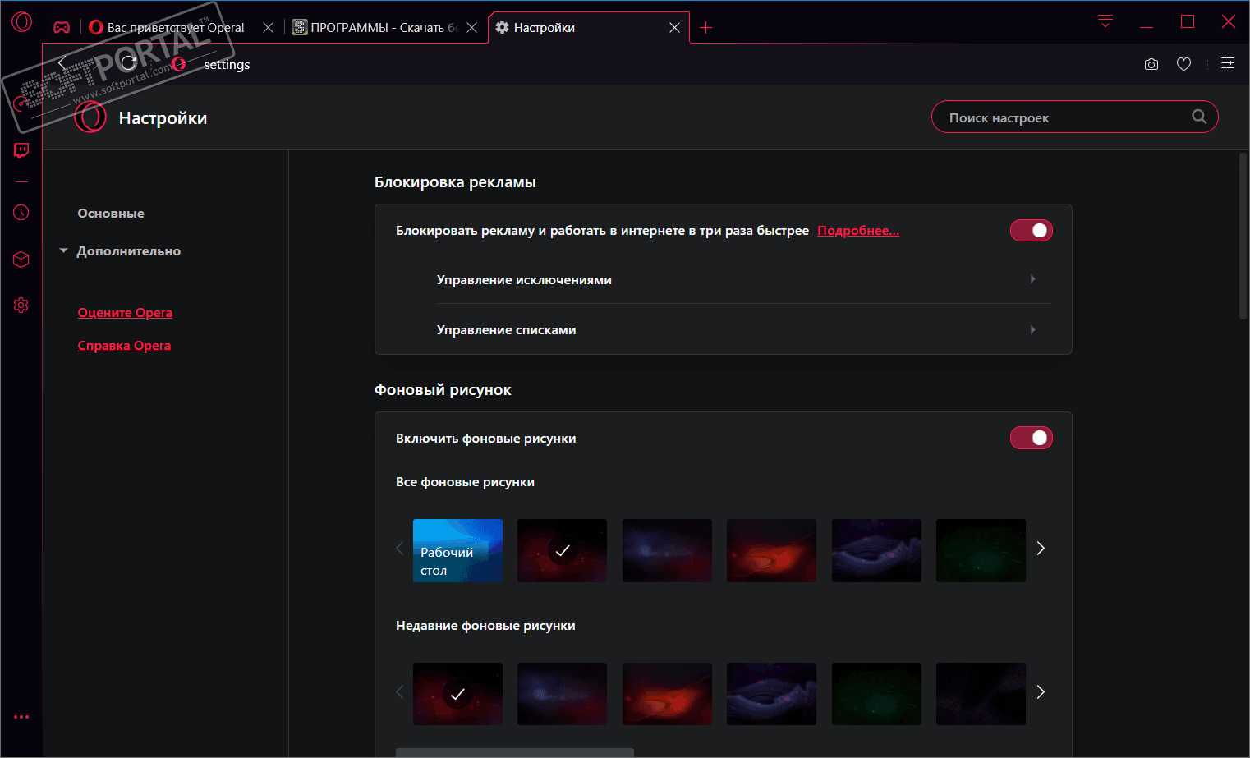
Task: Choose bright red wallpaper in 'Все фоновые рисунки'
Action: point(771,550)
